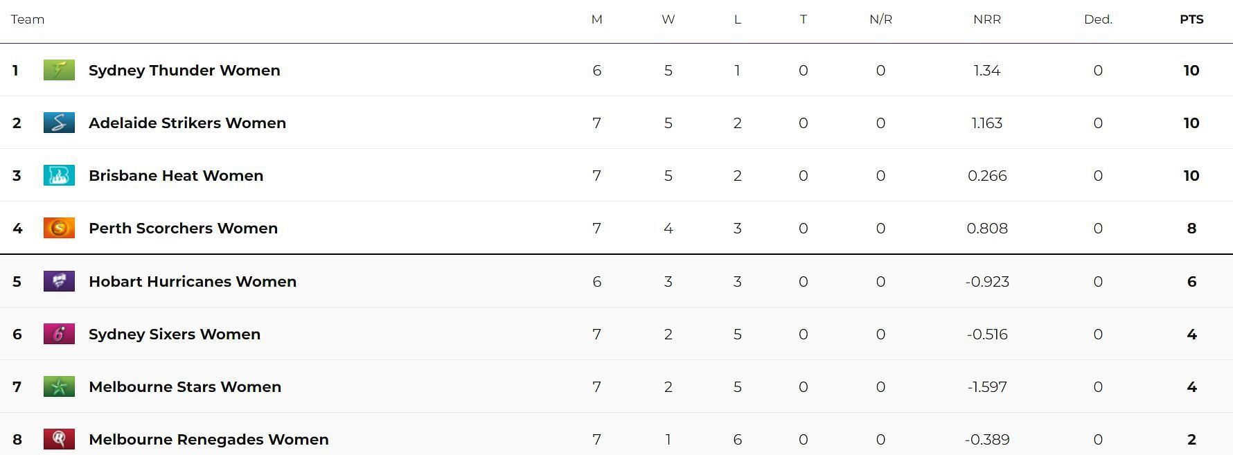The image size is (1233, 455).
Task: Select the Brisbane Heat Women team name
Action: [176, 175]
